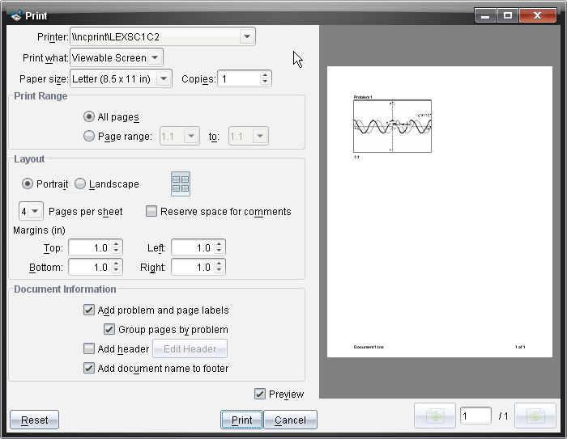Go to next preview page arrow

click(x=535, y=416)
